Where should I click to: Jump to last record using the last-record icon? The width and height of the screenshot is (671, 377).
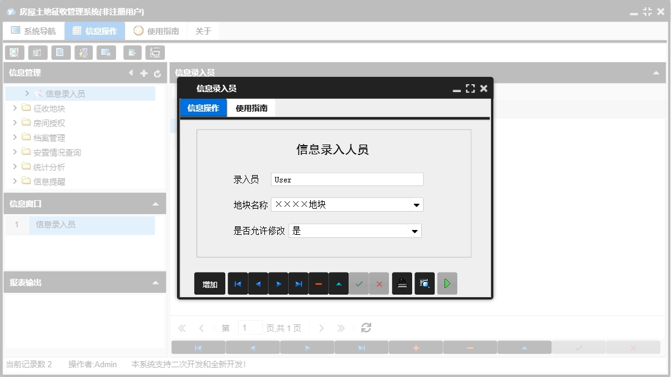299,283
